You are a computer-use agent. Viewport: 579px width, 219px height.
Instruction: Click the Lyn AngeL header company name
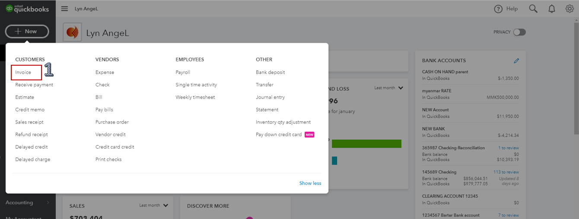tap(108, 33)
